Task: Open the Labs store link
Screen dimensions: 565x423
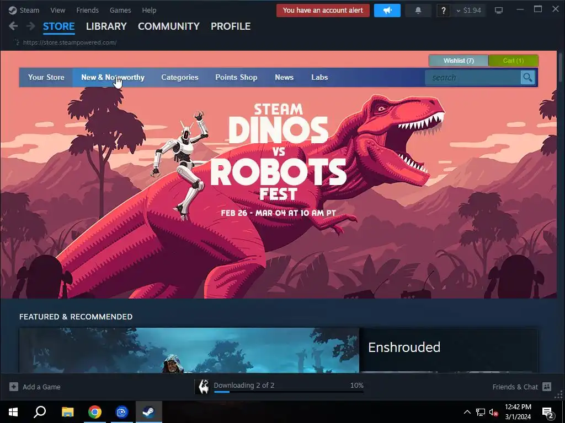Action: tap(319, 77)
